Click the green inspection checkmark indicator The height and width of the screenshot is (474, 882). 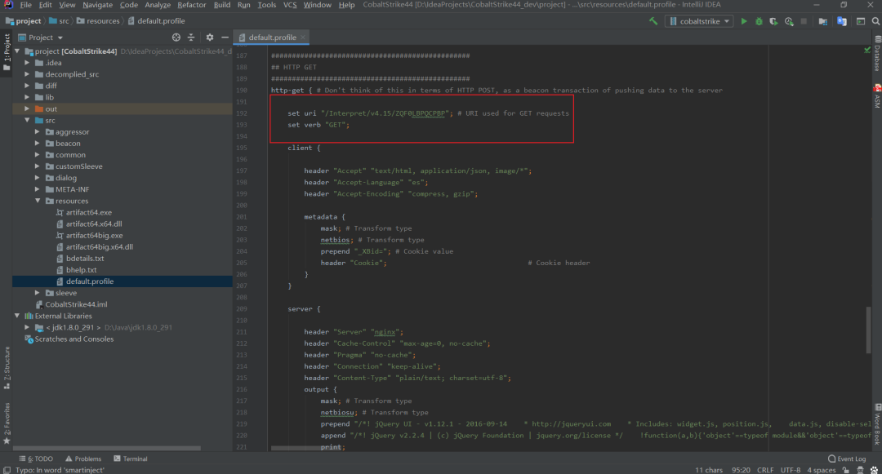866,51
